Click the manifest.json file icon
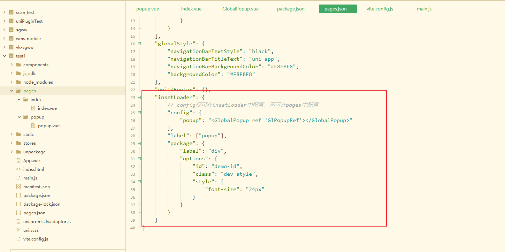 pos(18,187)
